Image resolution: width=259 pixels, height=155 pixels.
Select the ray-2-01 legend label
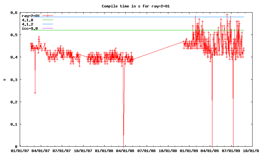(30, 15)
